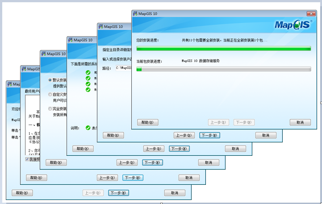Click 下一步 in the install path window
Viewport: 322px width, 204px height.
pos(209,135)
